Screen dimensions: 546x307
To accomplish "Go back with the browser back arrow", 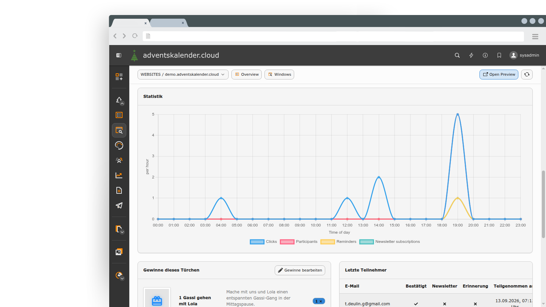I will click(115, 36).
